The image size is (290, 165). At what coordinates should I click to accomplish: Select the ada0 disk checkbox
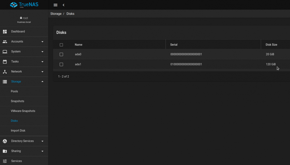click(x=61, y=54)
